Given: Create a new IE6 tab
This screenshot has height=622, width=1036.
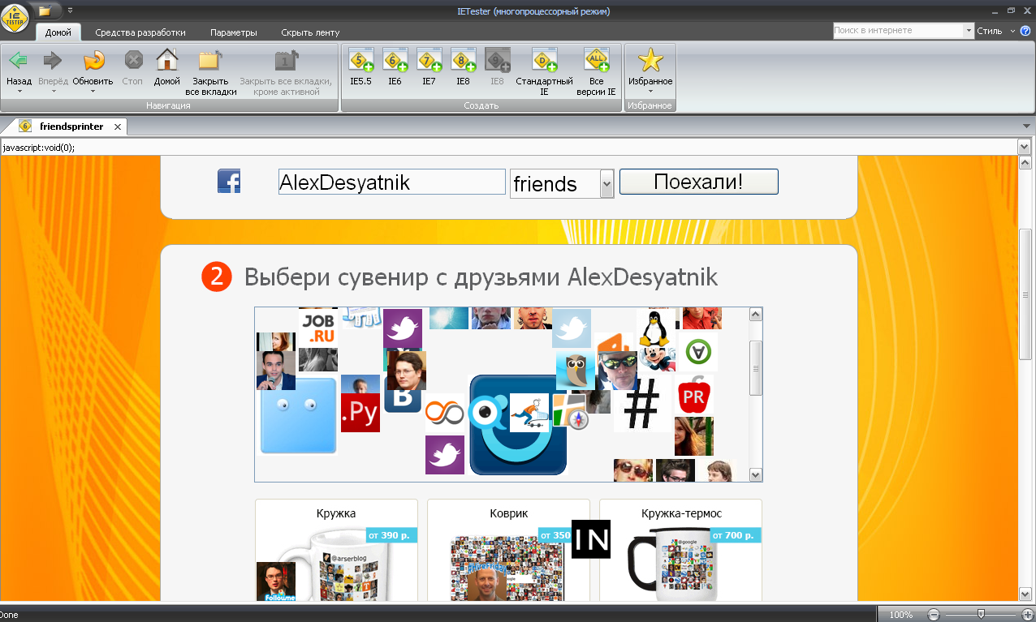Looking at the screenshot, I should tap(395, 66).
